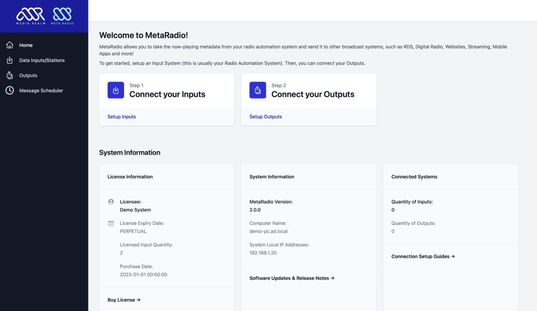This screenshot has height=311, width=537.
Task: Click the Meta Radio logo
Action: pyautogui.click(x=62, y=15)
